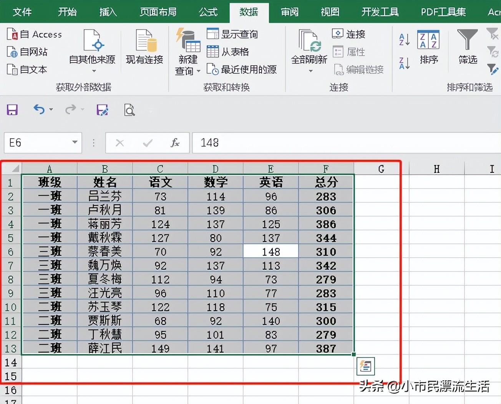The width and height of the screenshot is (501, 404).
Task: Select row 14 header
Action: (x=11, y=363)
